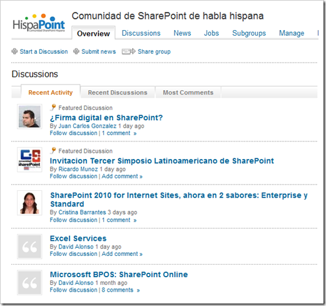Click the envelope arrow icon beside Share group
The height and width of the screenshot is (306, 326).
(129, 51)
